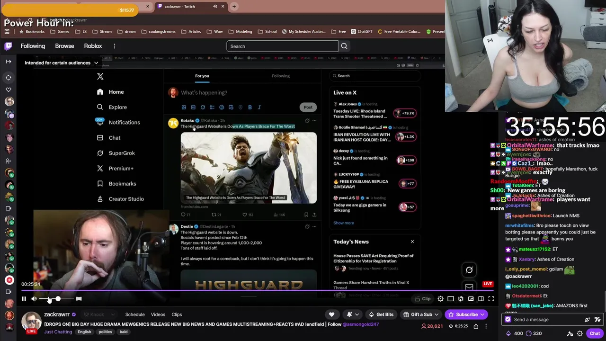Open the cookingstreams bookmark folder

158,31
